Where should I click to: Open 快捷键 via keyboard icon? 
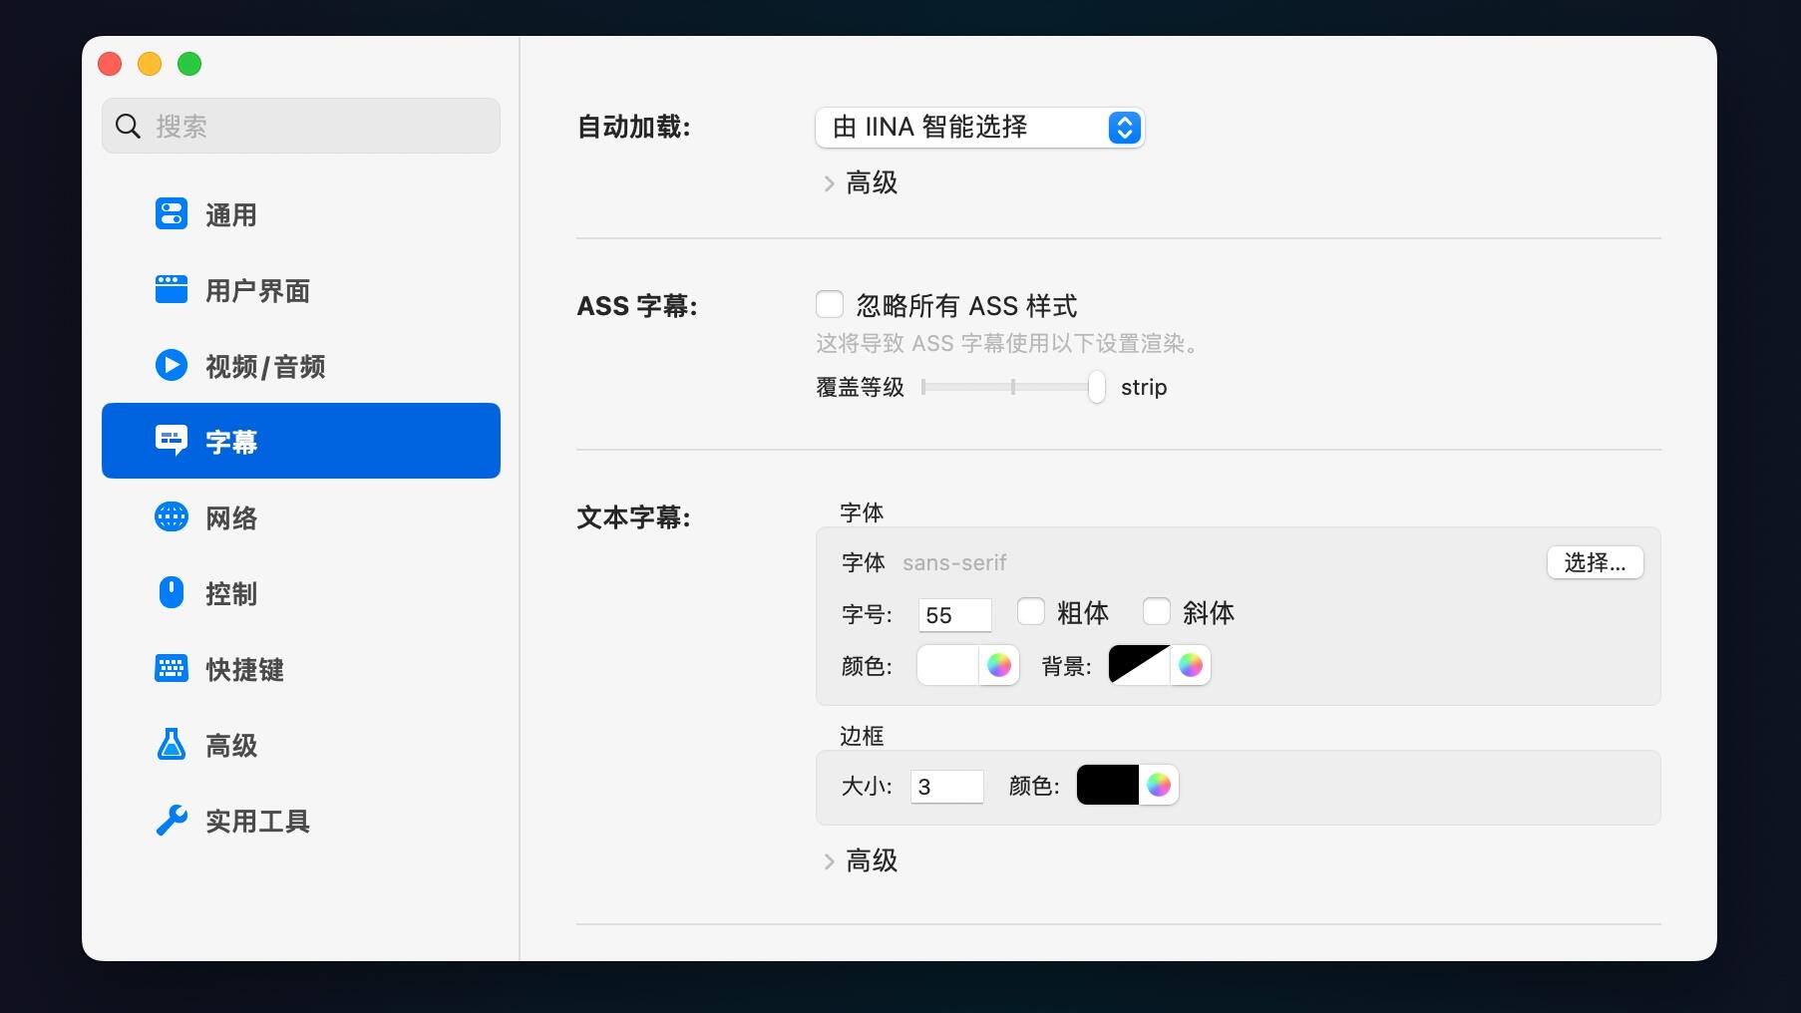172,669
